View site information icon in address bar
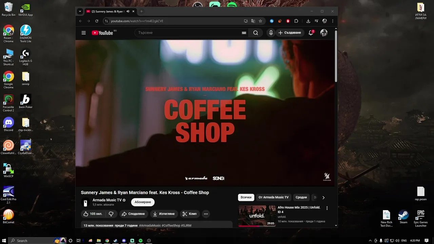434x244 pixels. pos(106,21)
